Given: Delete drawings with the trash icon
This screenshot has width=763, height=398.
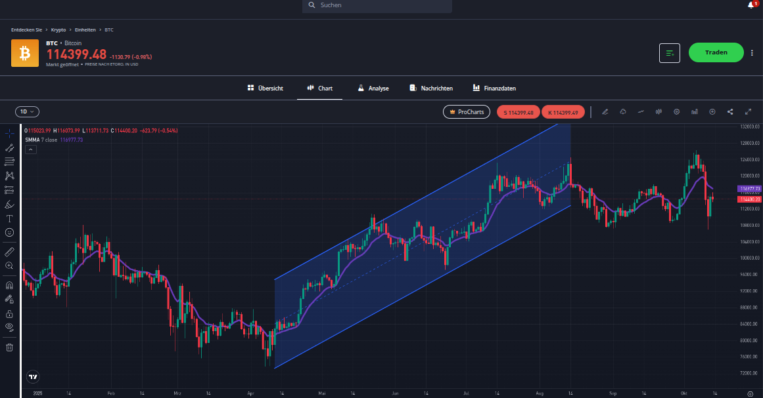Looking at the screenshot, I should 9,347.
